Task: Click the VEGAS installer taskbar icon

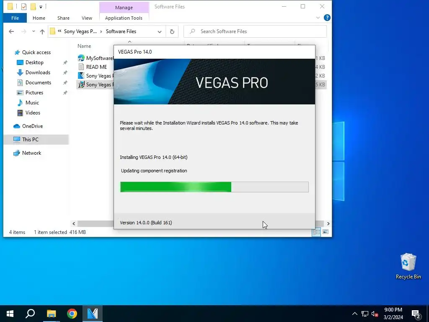Action: coord(93,314)
